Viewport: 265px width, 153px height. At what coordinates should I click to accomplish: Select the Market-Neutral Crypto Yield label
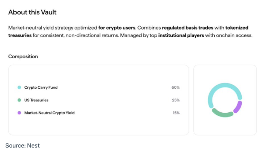coord(49,113)
